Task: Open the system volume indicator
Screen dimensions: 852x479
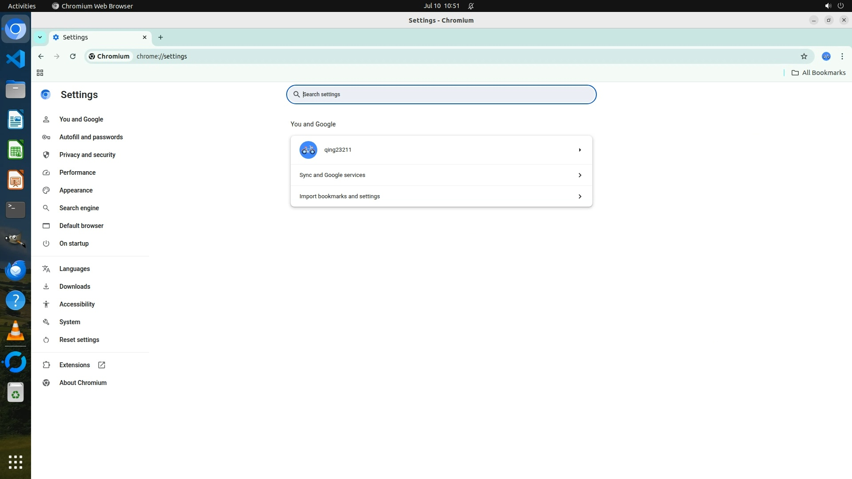Action: tap(828, 6)
